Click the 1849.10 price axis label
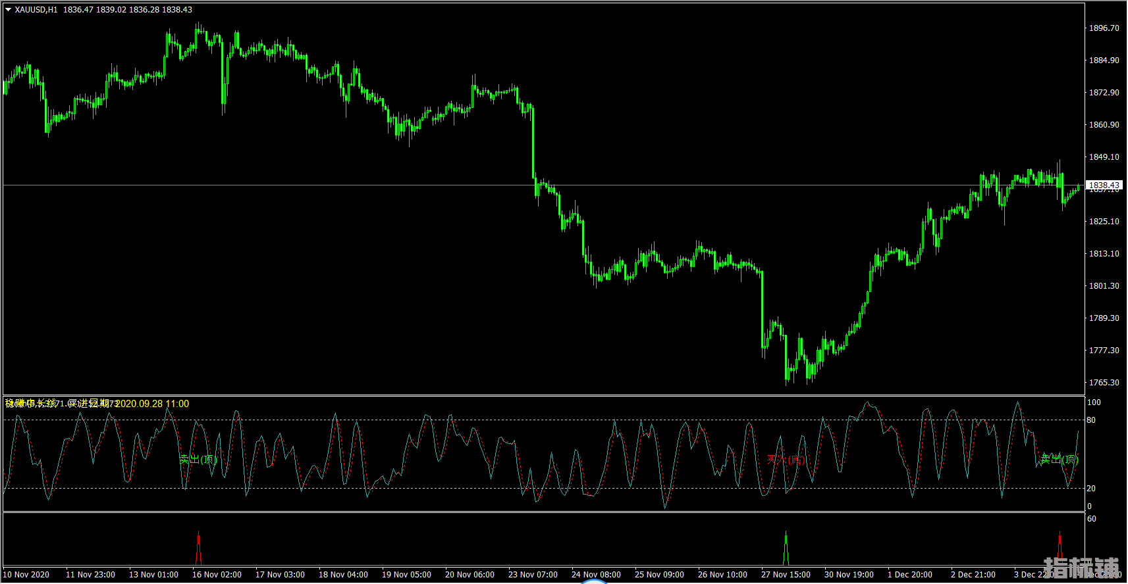Screen dimensions: 1128x584 [1104, 157]
